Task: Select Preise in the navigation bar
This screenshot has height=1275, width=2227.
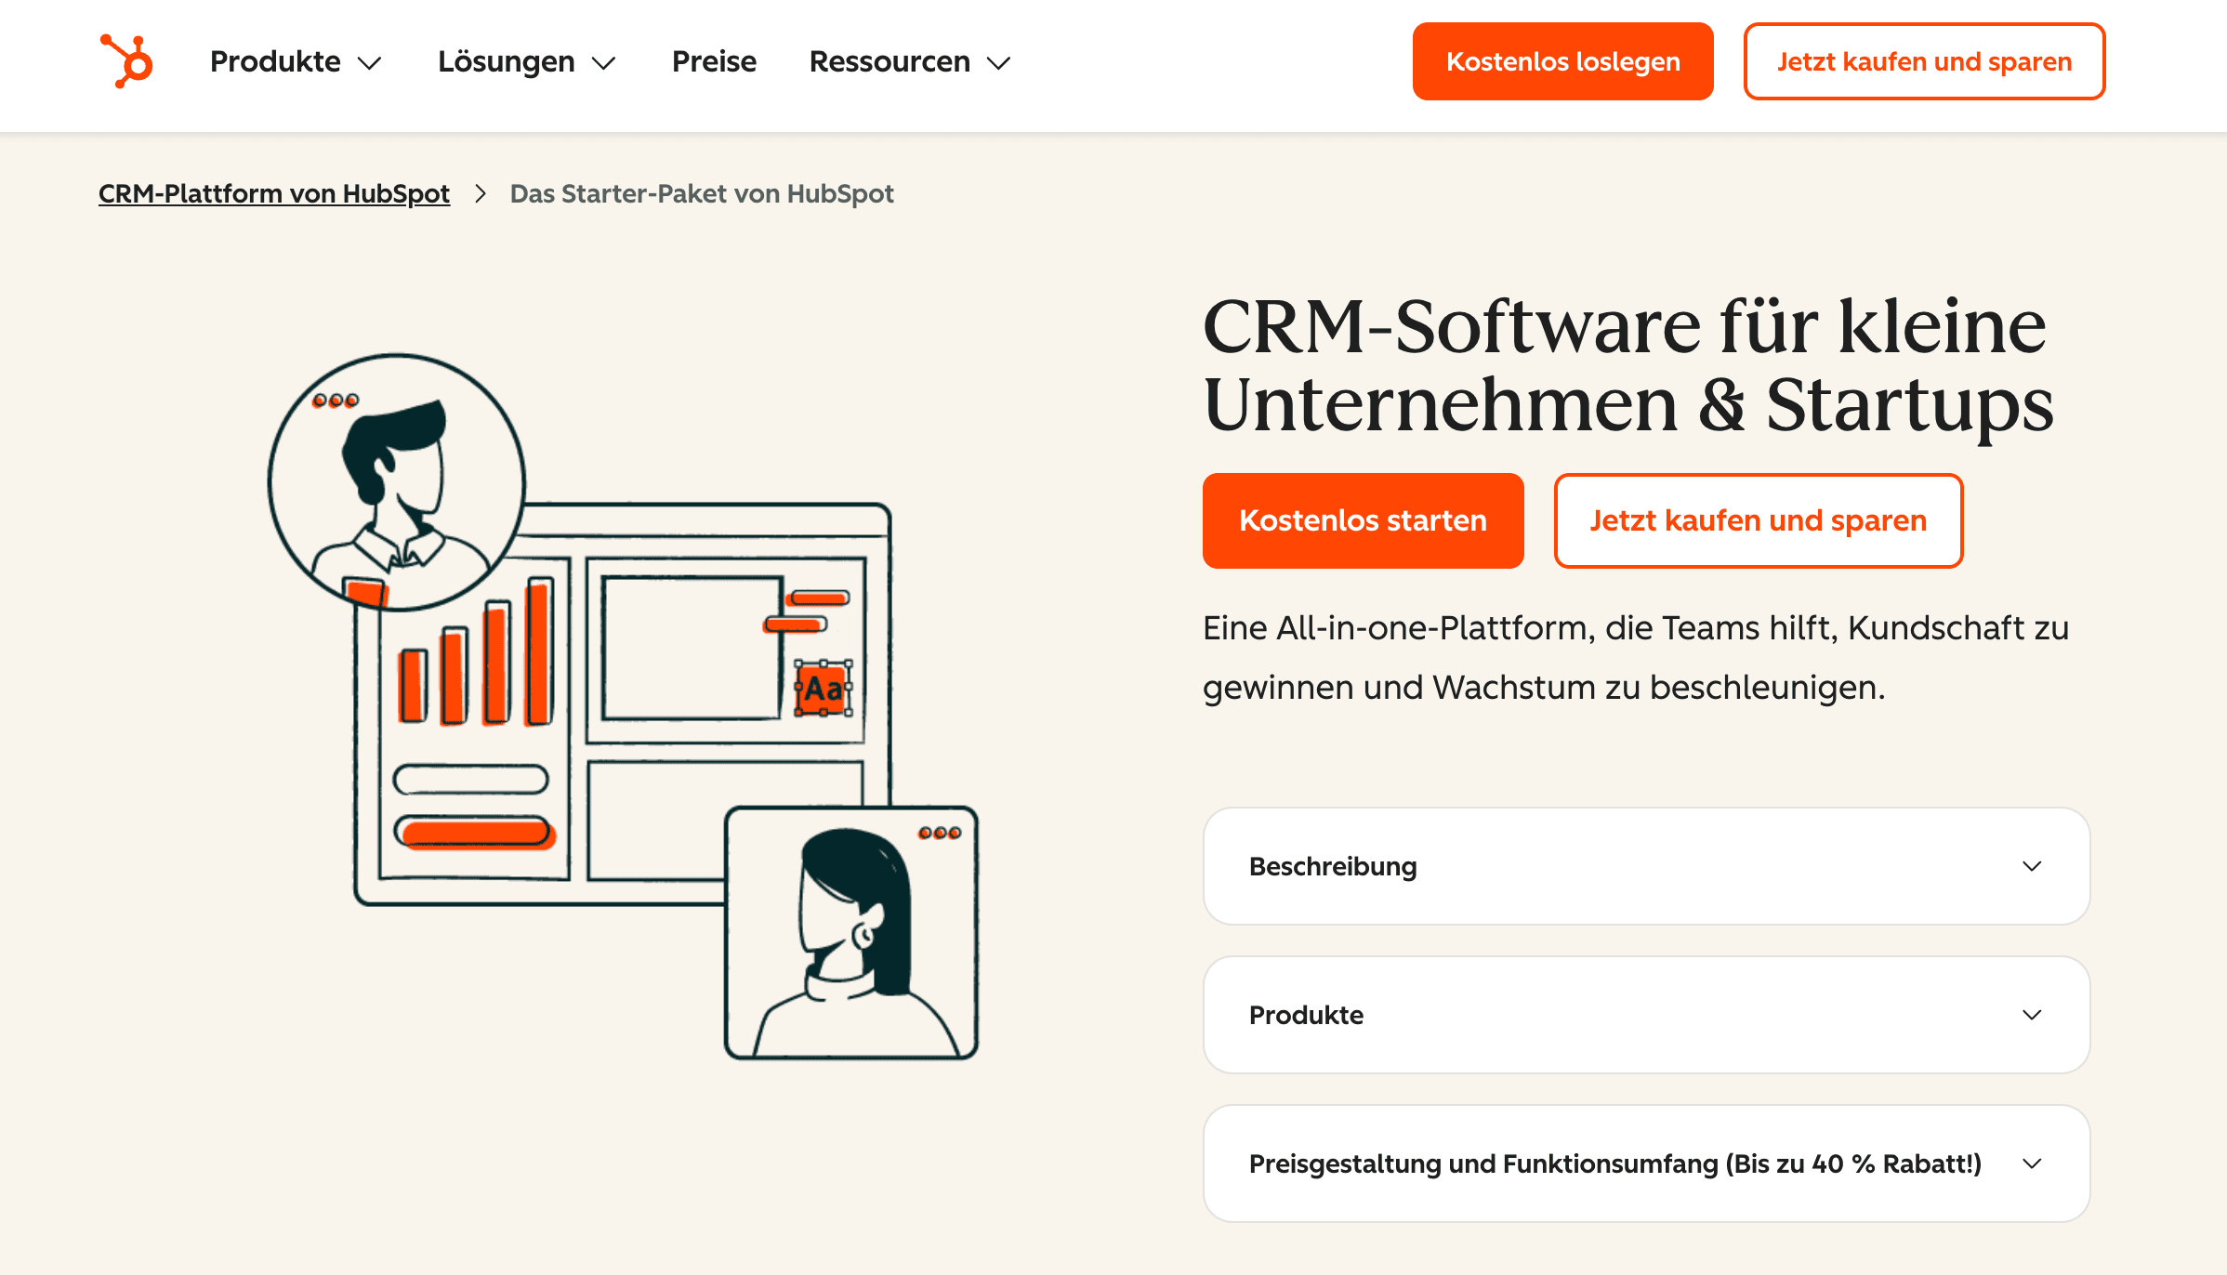Action: [x=714, y=61]
